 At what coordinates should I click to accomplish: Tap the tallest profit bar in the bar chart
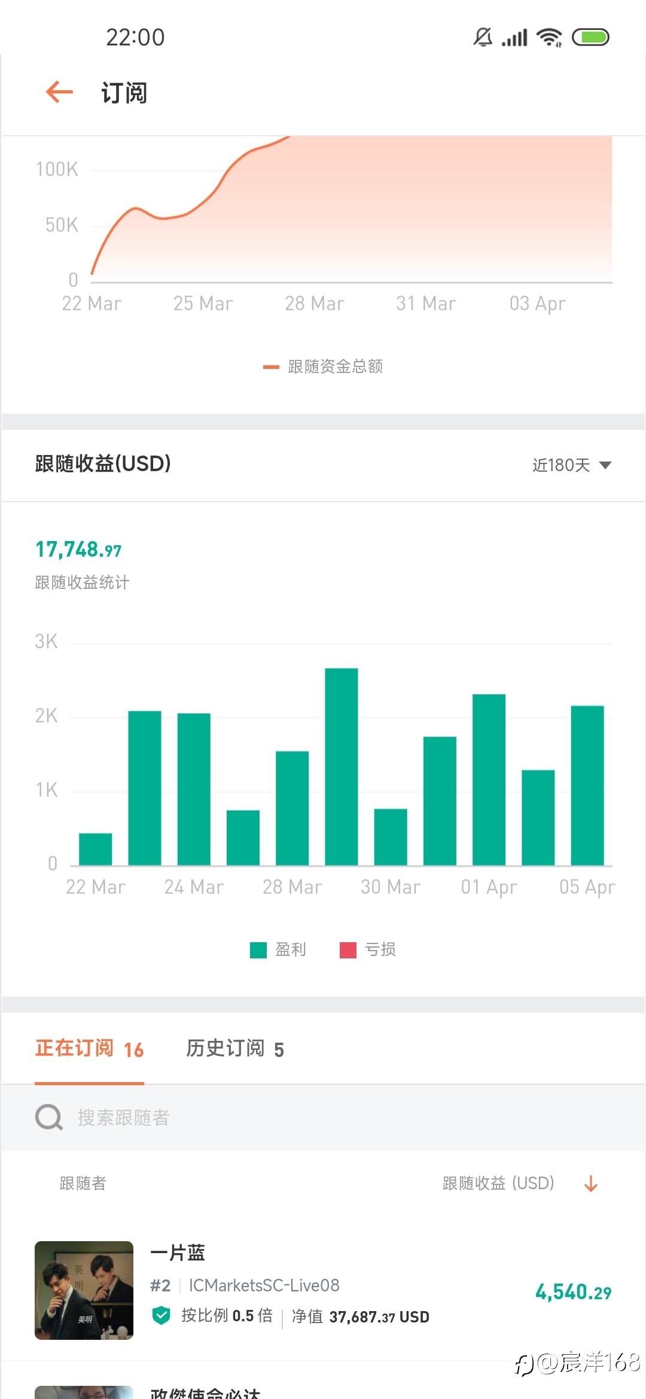pyautogui.click(x=342, y=766)
